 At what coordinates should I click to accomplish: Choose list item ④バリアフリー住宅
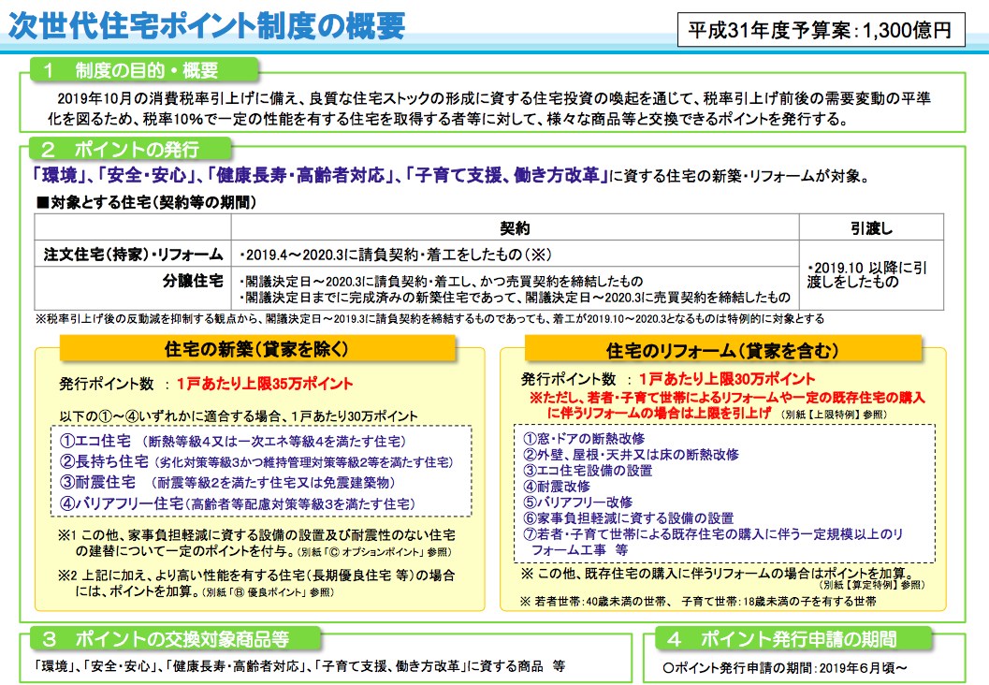(x=120, y=503)
